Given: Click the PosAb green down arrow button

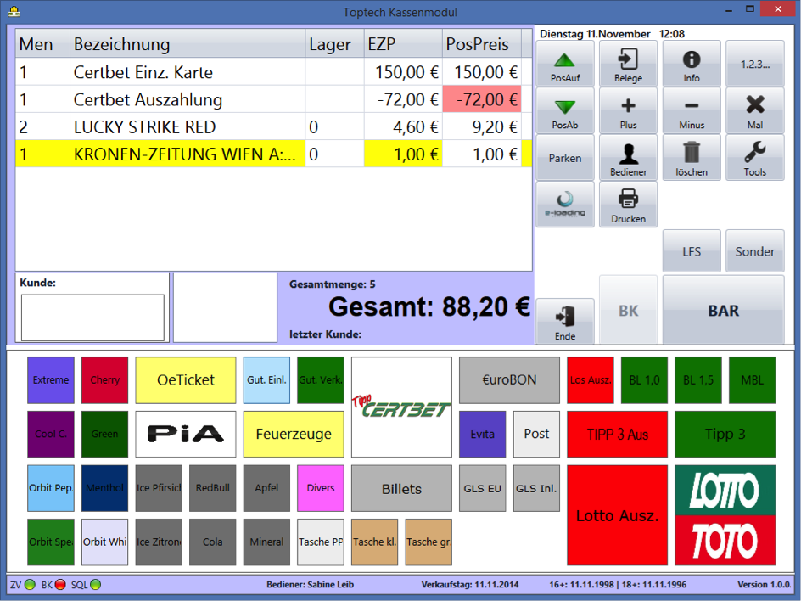Looking at the screenshot, I should (565, 110).
